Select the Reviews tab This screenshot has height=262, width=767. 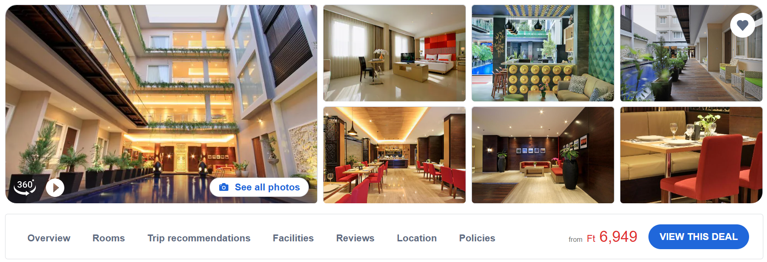pos(355,238)
